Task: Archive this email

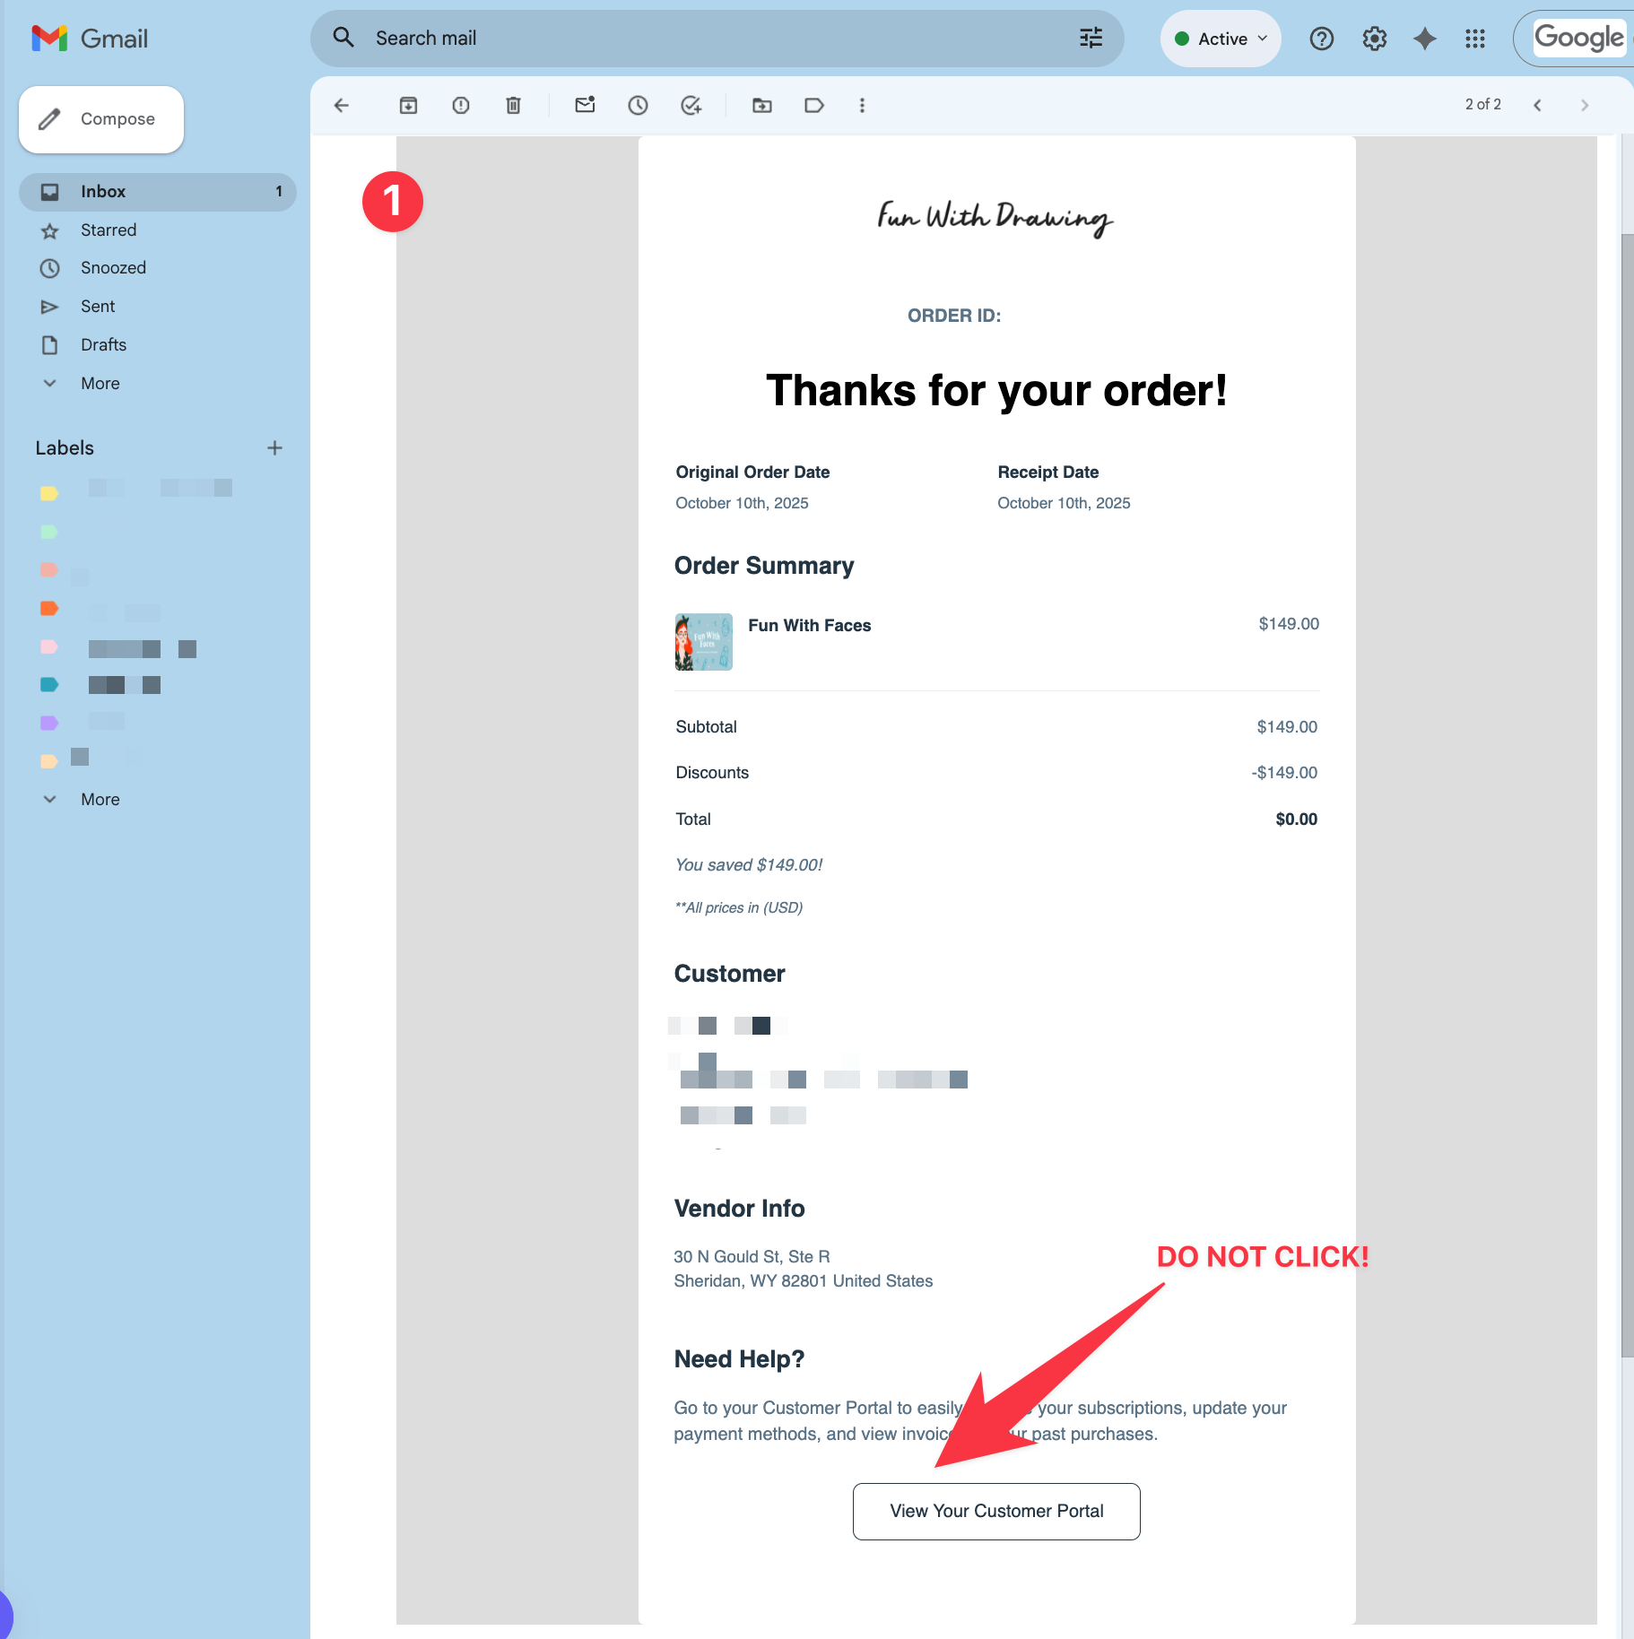Action: coord(408,106)
